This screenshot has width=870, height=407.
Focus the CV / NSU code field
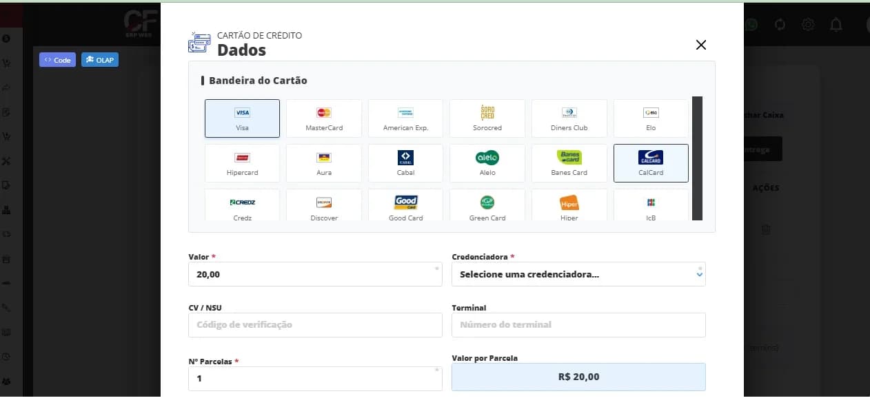[x=315, y=325]
